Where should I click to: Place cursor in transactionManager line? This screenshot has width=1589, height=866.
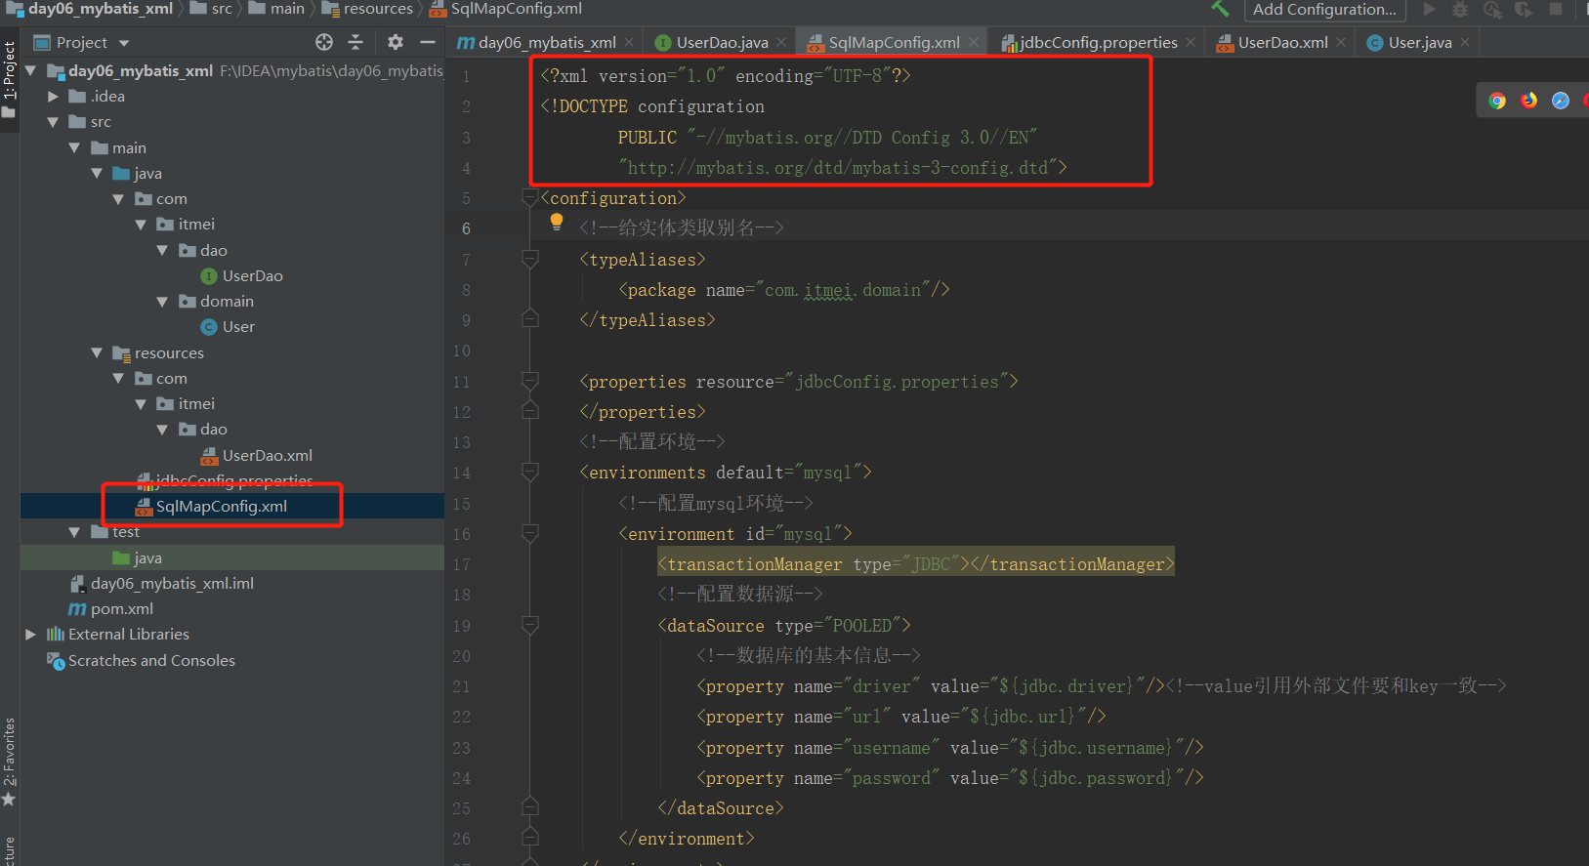point(915,564)
